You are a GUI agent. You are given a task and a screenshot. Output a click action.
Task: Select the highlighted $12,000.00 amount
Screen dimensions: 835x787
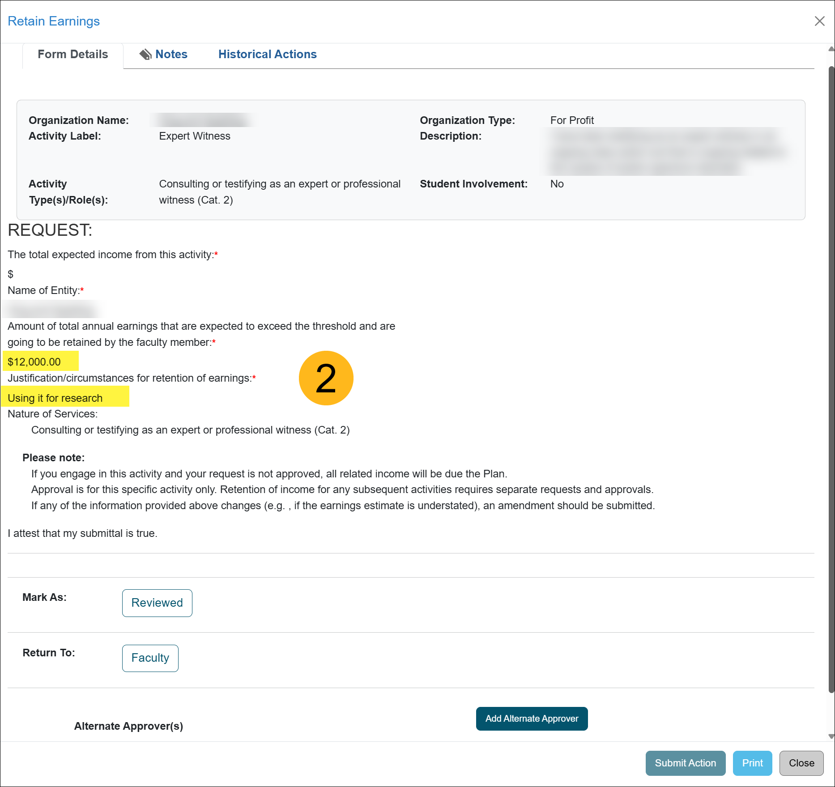[34, 362]
